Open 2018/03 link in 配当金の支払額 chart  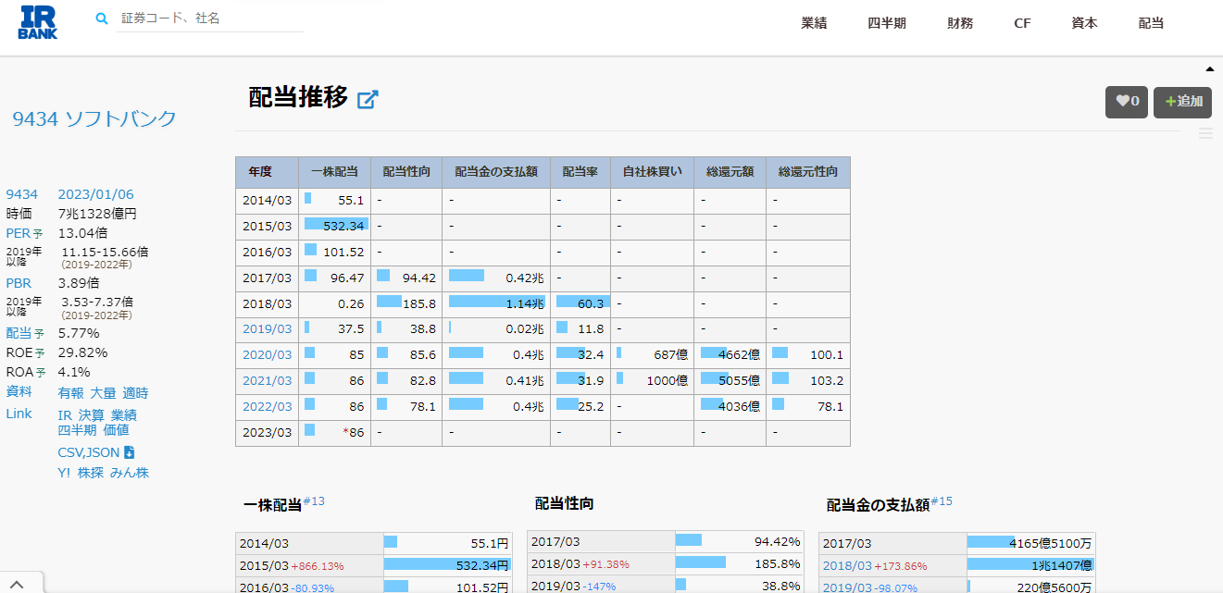[x=847, y=565]
